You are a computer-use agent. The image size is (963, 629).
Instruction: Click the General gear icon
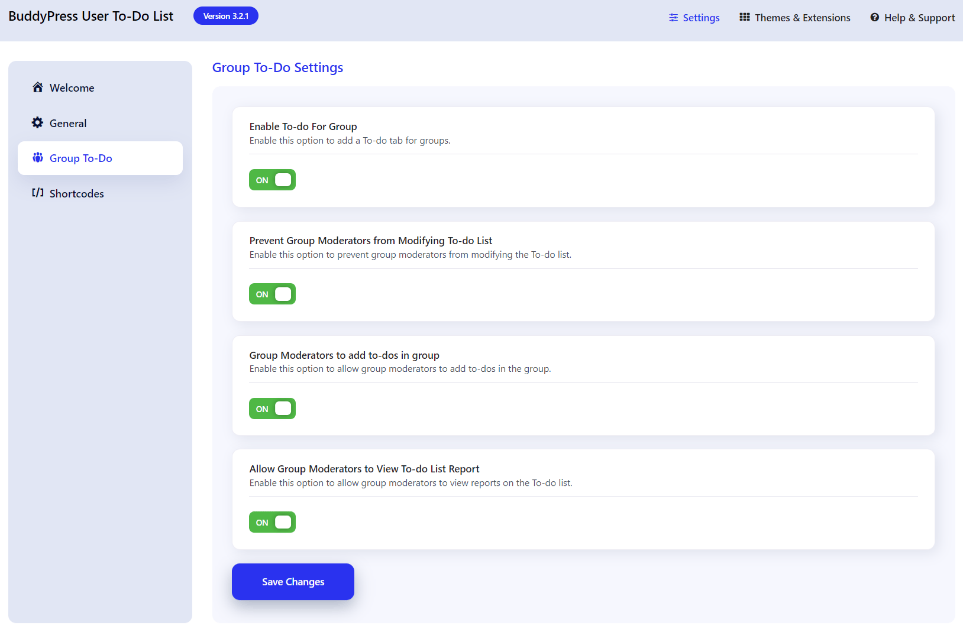pos(38,123)
